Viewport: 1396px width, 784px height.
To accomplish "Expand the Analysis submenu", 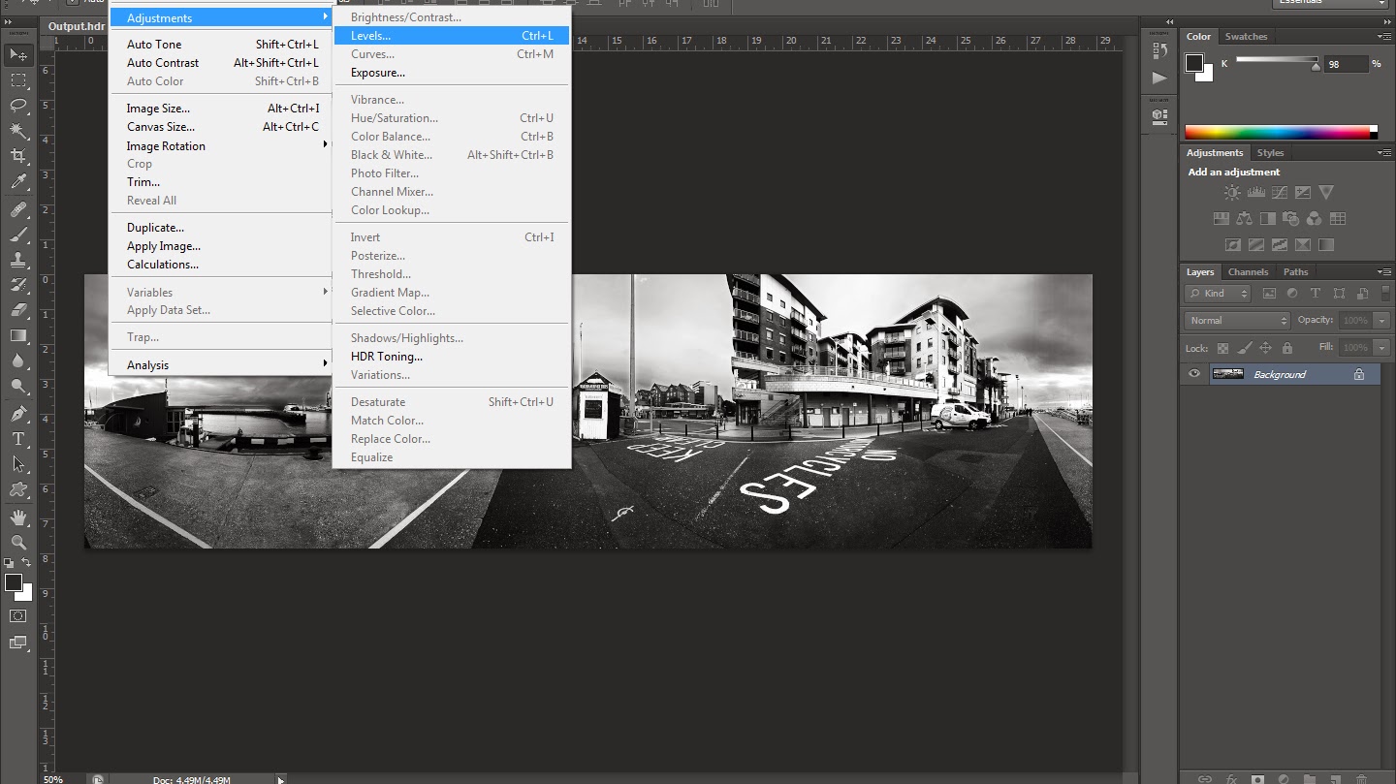I will [x=221, y=365].
